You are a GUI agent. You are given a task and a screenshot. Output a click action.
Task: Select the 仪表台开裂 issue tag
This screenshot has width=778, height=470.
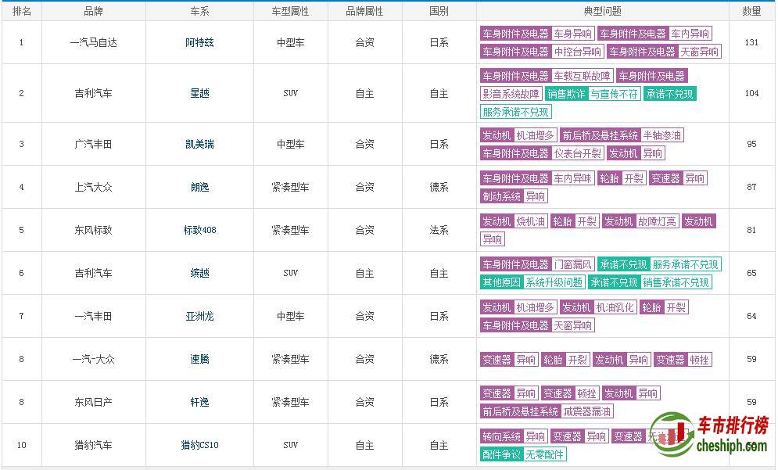578,153
